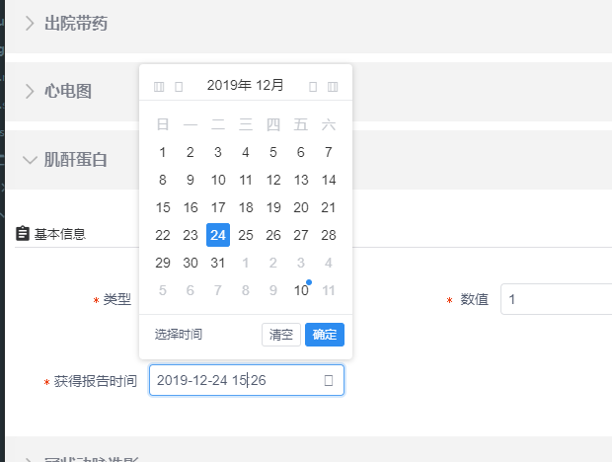612x462 pixels.
Task: Select December 24 highlighted date
Action: point(218,235)
